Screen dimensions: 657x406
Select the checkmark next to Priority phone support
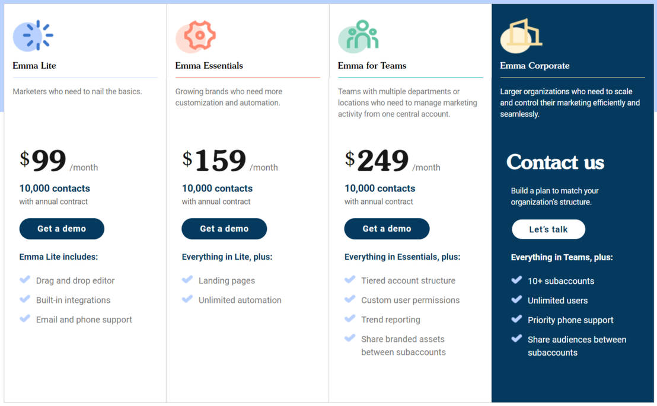coord(516,319)
